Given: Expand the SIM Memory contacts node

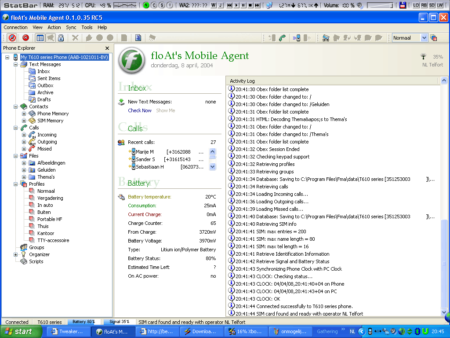Looking at the screenshot, I should tap(24, 121).
